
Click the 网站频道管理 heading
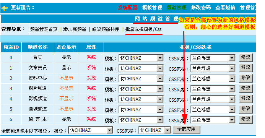(156, 19)
